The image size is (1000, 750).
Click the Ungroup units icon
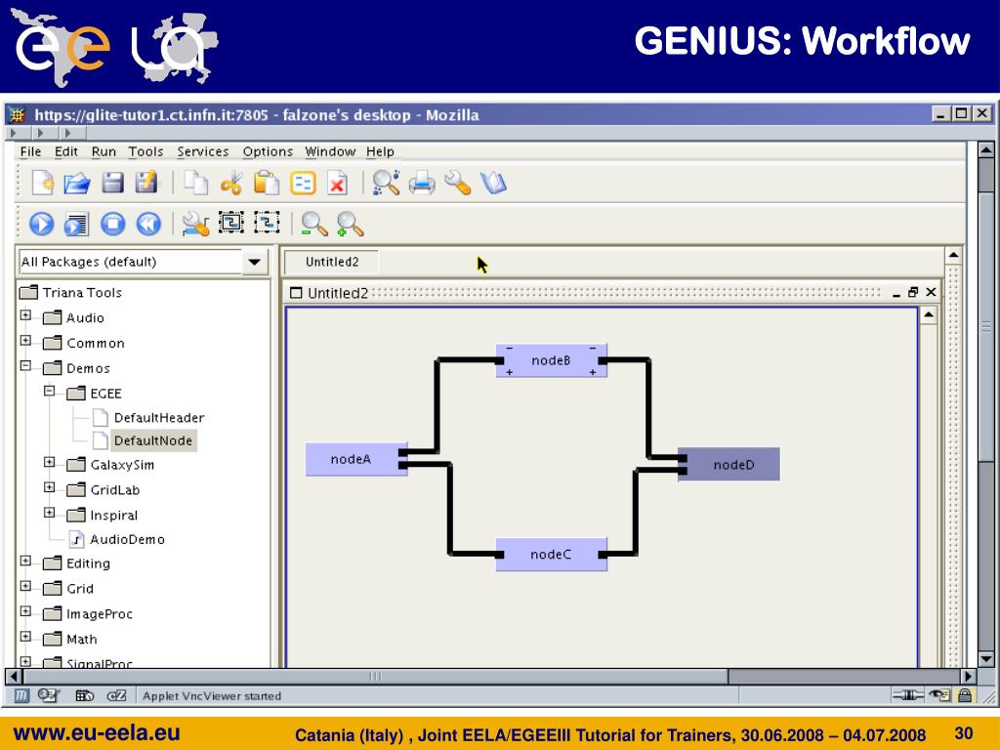click(x=267, y=223)
